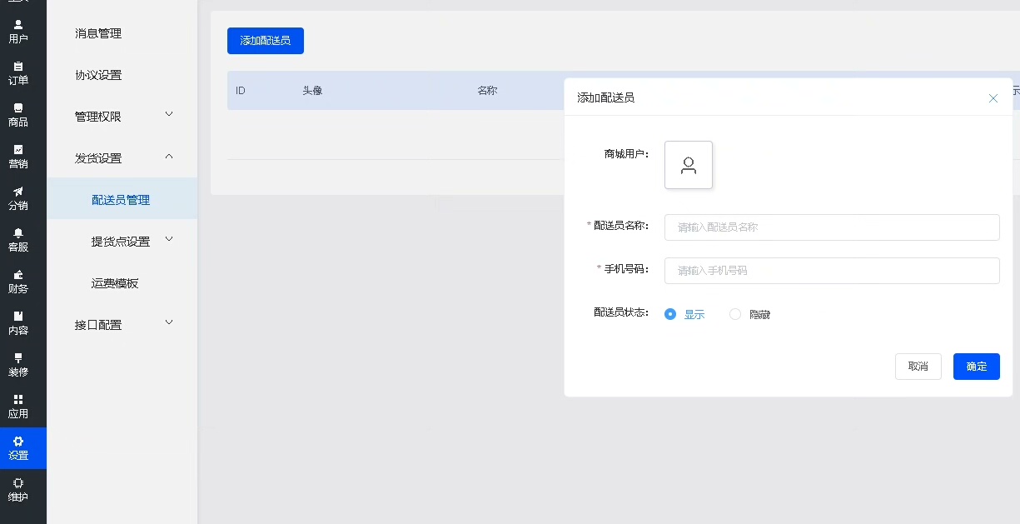Open the 客服 (Customer Service) bell icon
1020x524 pixels.
(18, 240)
